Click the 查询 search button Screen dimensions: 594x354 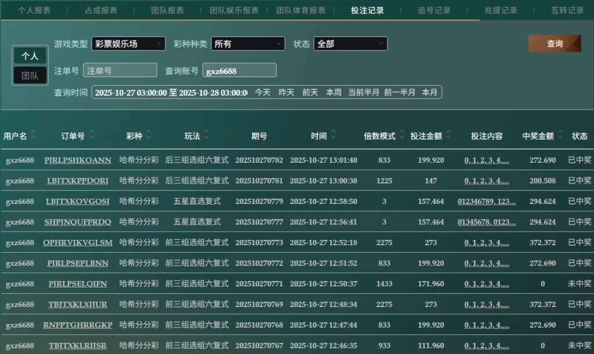pos(555,43)
